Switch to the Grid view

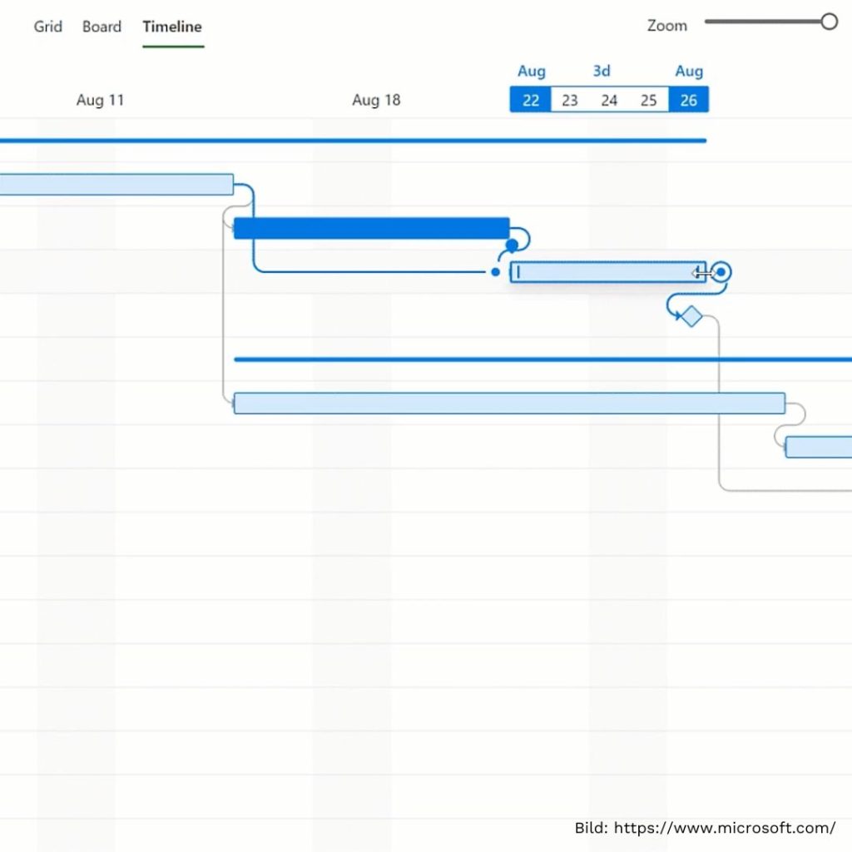pos(47,27)
